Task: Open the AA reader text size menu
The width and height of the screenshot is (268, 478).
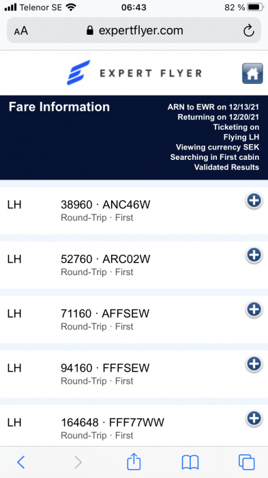Action: pyautogui.click(x=21, y=31)
